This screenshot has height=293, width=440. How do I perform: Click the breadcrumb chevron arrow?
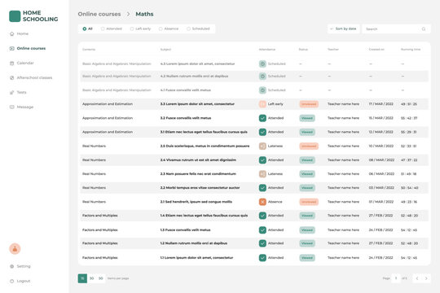point(128,14)
